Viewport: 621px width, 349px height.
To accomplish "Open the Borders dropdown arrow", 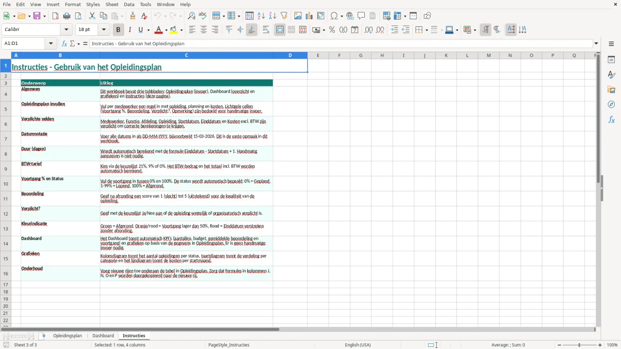I will [426, 30].
